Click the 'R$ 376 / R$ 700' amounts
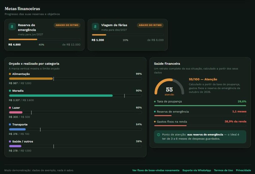Viewport: 255px width, 174px height. (x=19, y=134)
